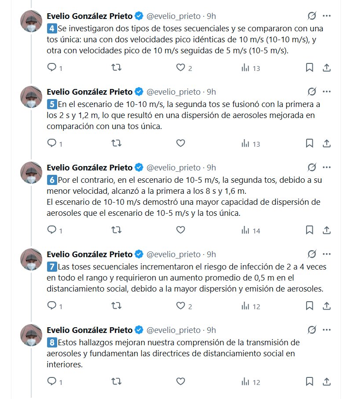Open @evelio_prieto handle on tweet 7

(173, 254)
